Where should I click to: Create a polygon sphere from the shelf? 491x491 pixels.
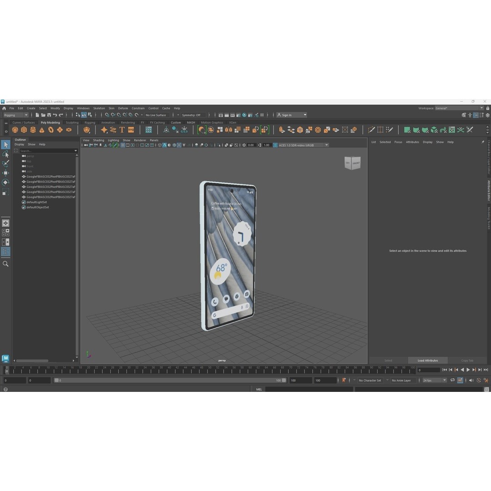click(15, 130)
